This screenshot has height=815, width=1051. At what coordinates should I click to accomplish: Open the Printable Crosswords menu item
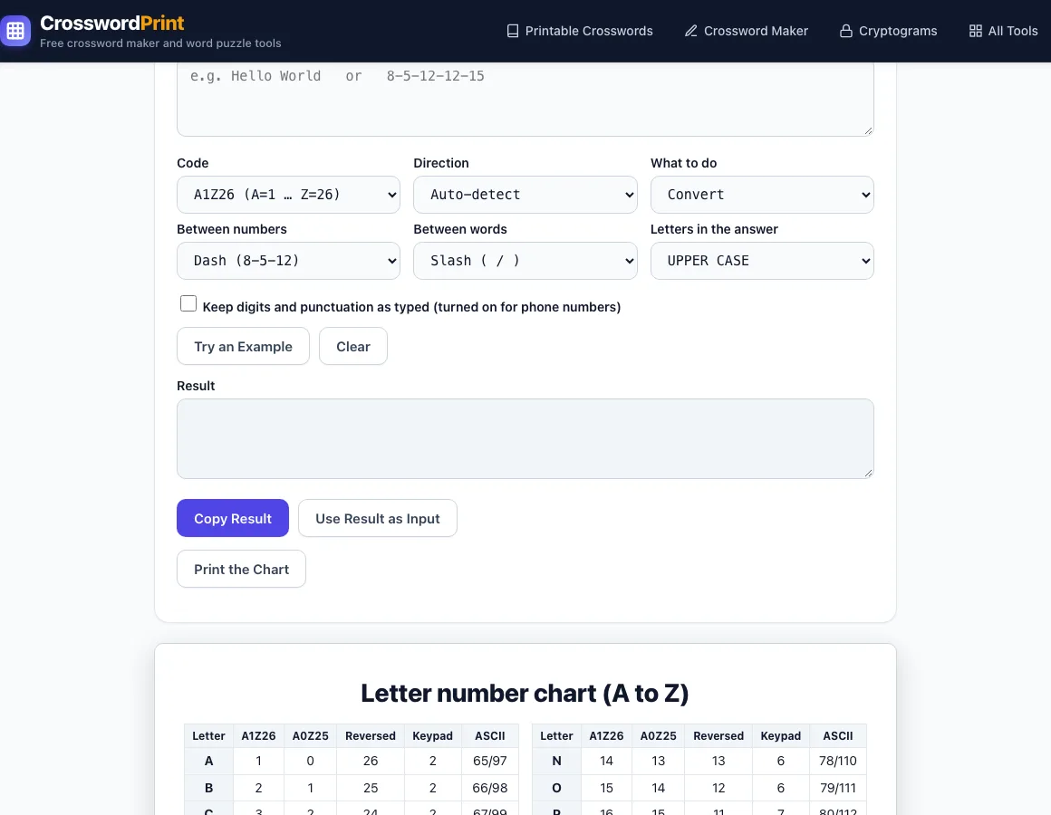[580, 31]
